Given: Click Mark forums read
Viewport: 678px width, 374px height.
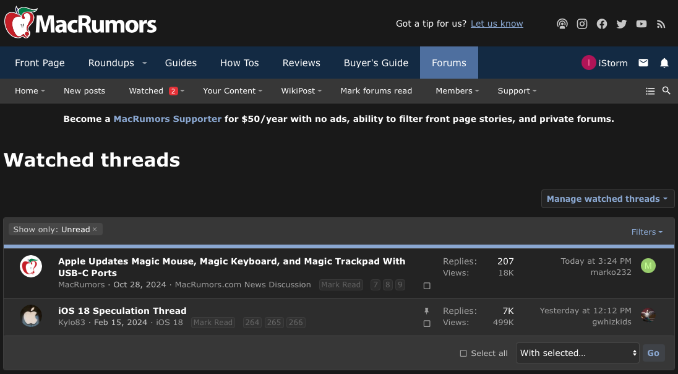Looking at the screenshot, I should [x=376, y=91].
